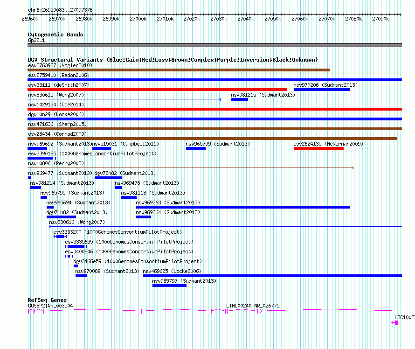
Task: Click the dgv72n82 (Sudmant2013) blue bar
Action: (x=108, y=178)
